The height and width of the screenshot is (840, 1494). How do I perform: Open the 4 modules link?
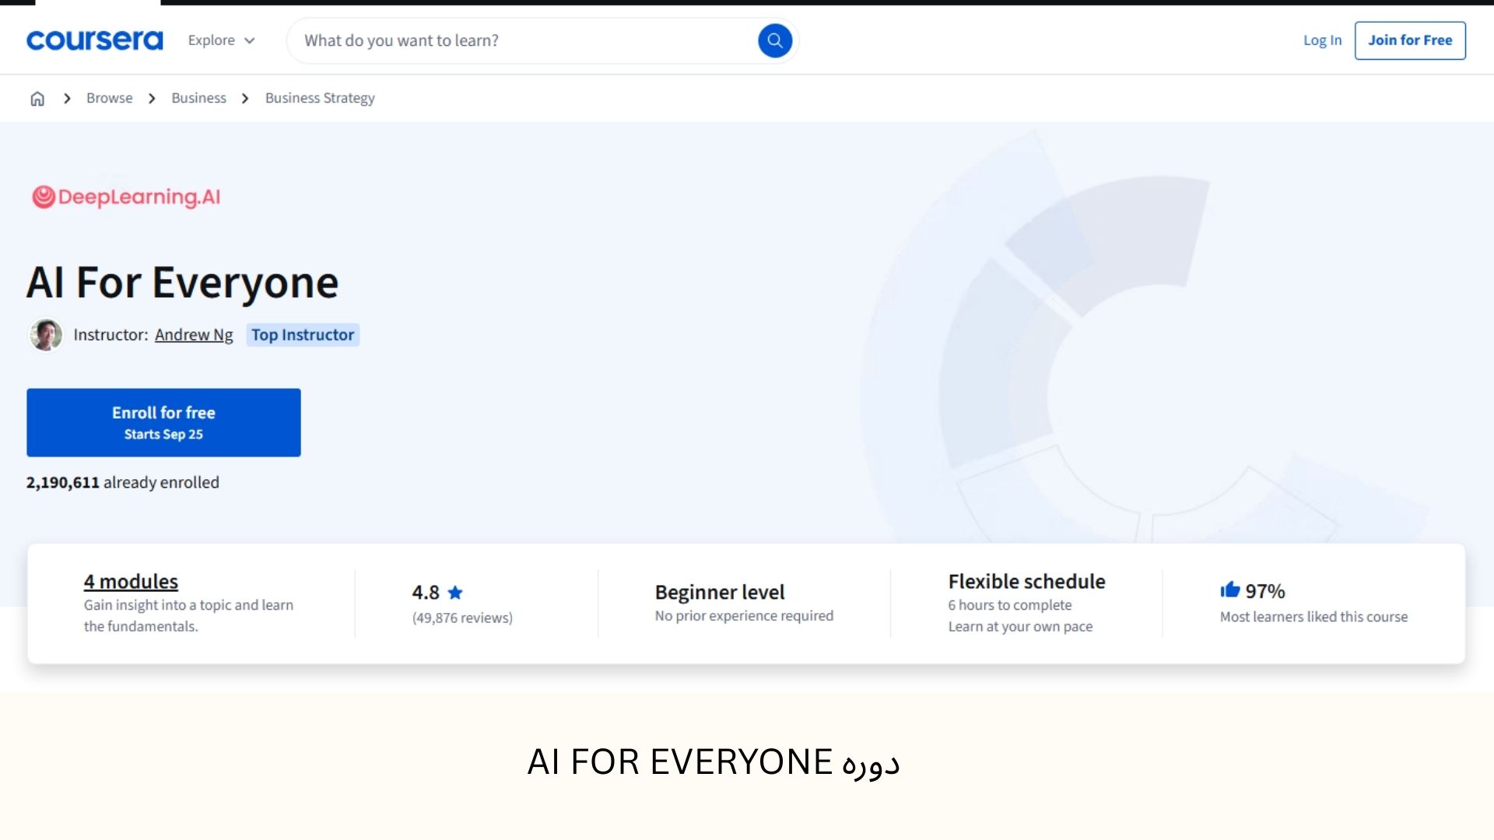(x=131, y=581)
